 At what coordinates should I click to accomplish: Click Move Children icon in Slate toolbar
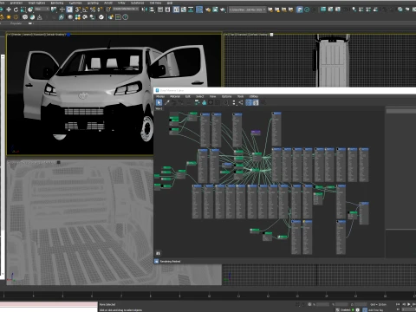(197, 102)
